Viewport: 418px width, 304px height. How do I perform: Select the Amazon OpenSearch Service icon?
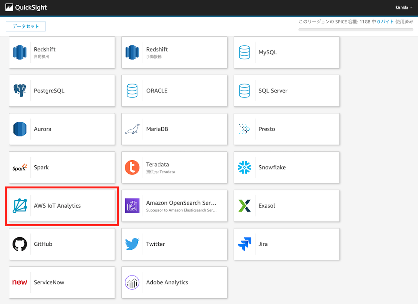pyautogui.click(x=132, y=206)
